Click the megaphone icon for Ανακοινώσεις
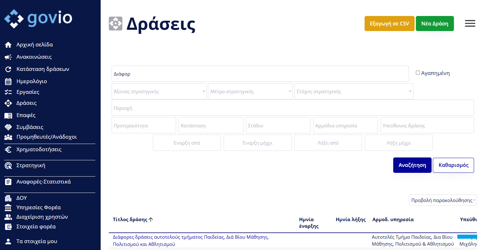 8,57
